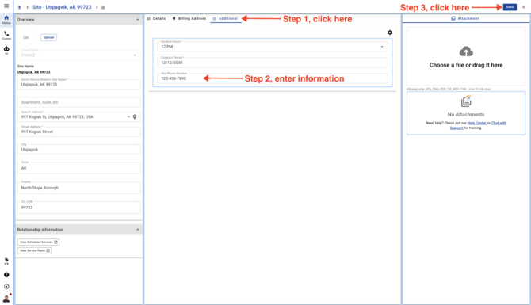The height and width of the screenshot is (305, 531).
Task: Open the user profile avatar
Action: (6, 298)
